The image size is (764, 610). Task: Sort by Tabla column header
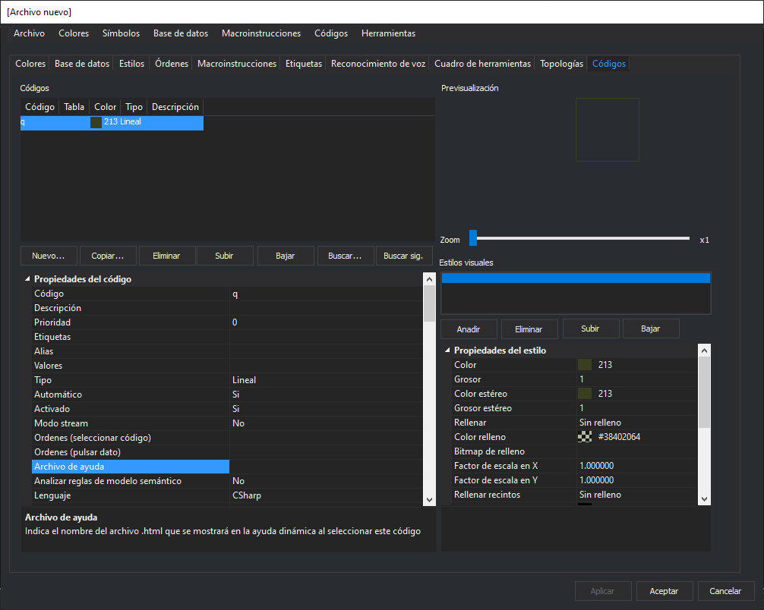coord(74,107)
